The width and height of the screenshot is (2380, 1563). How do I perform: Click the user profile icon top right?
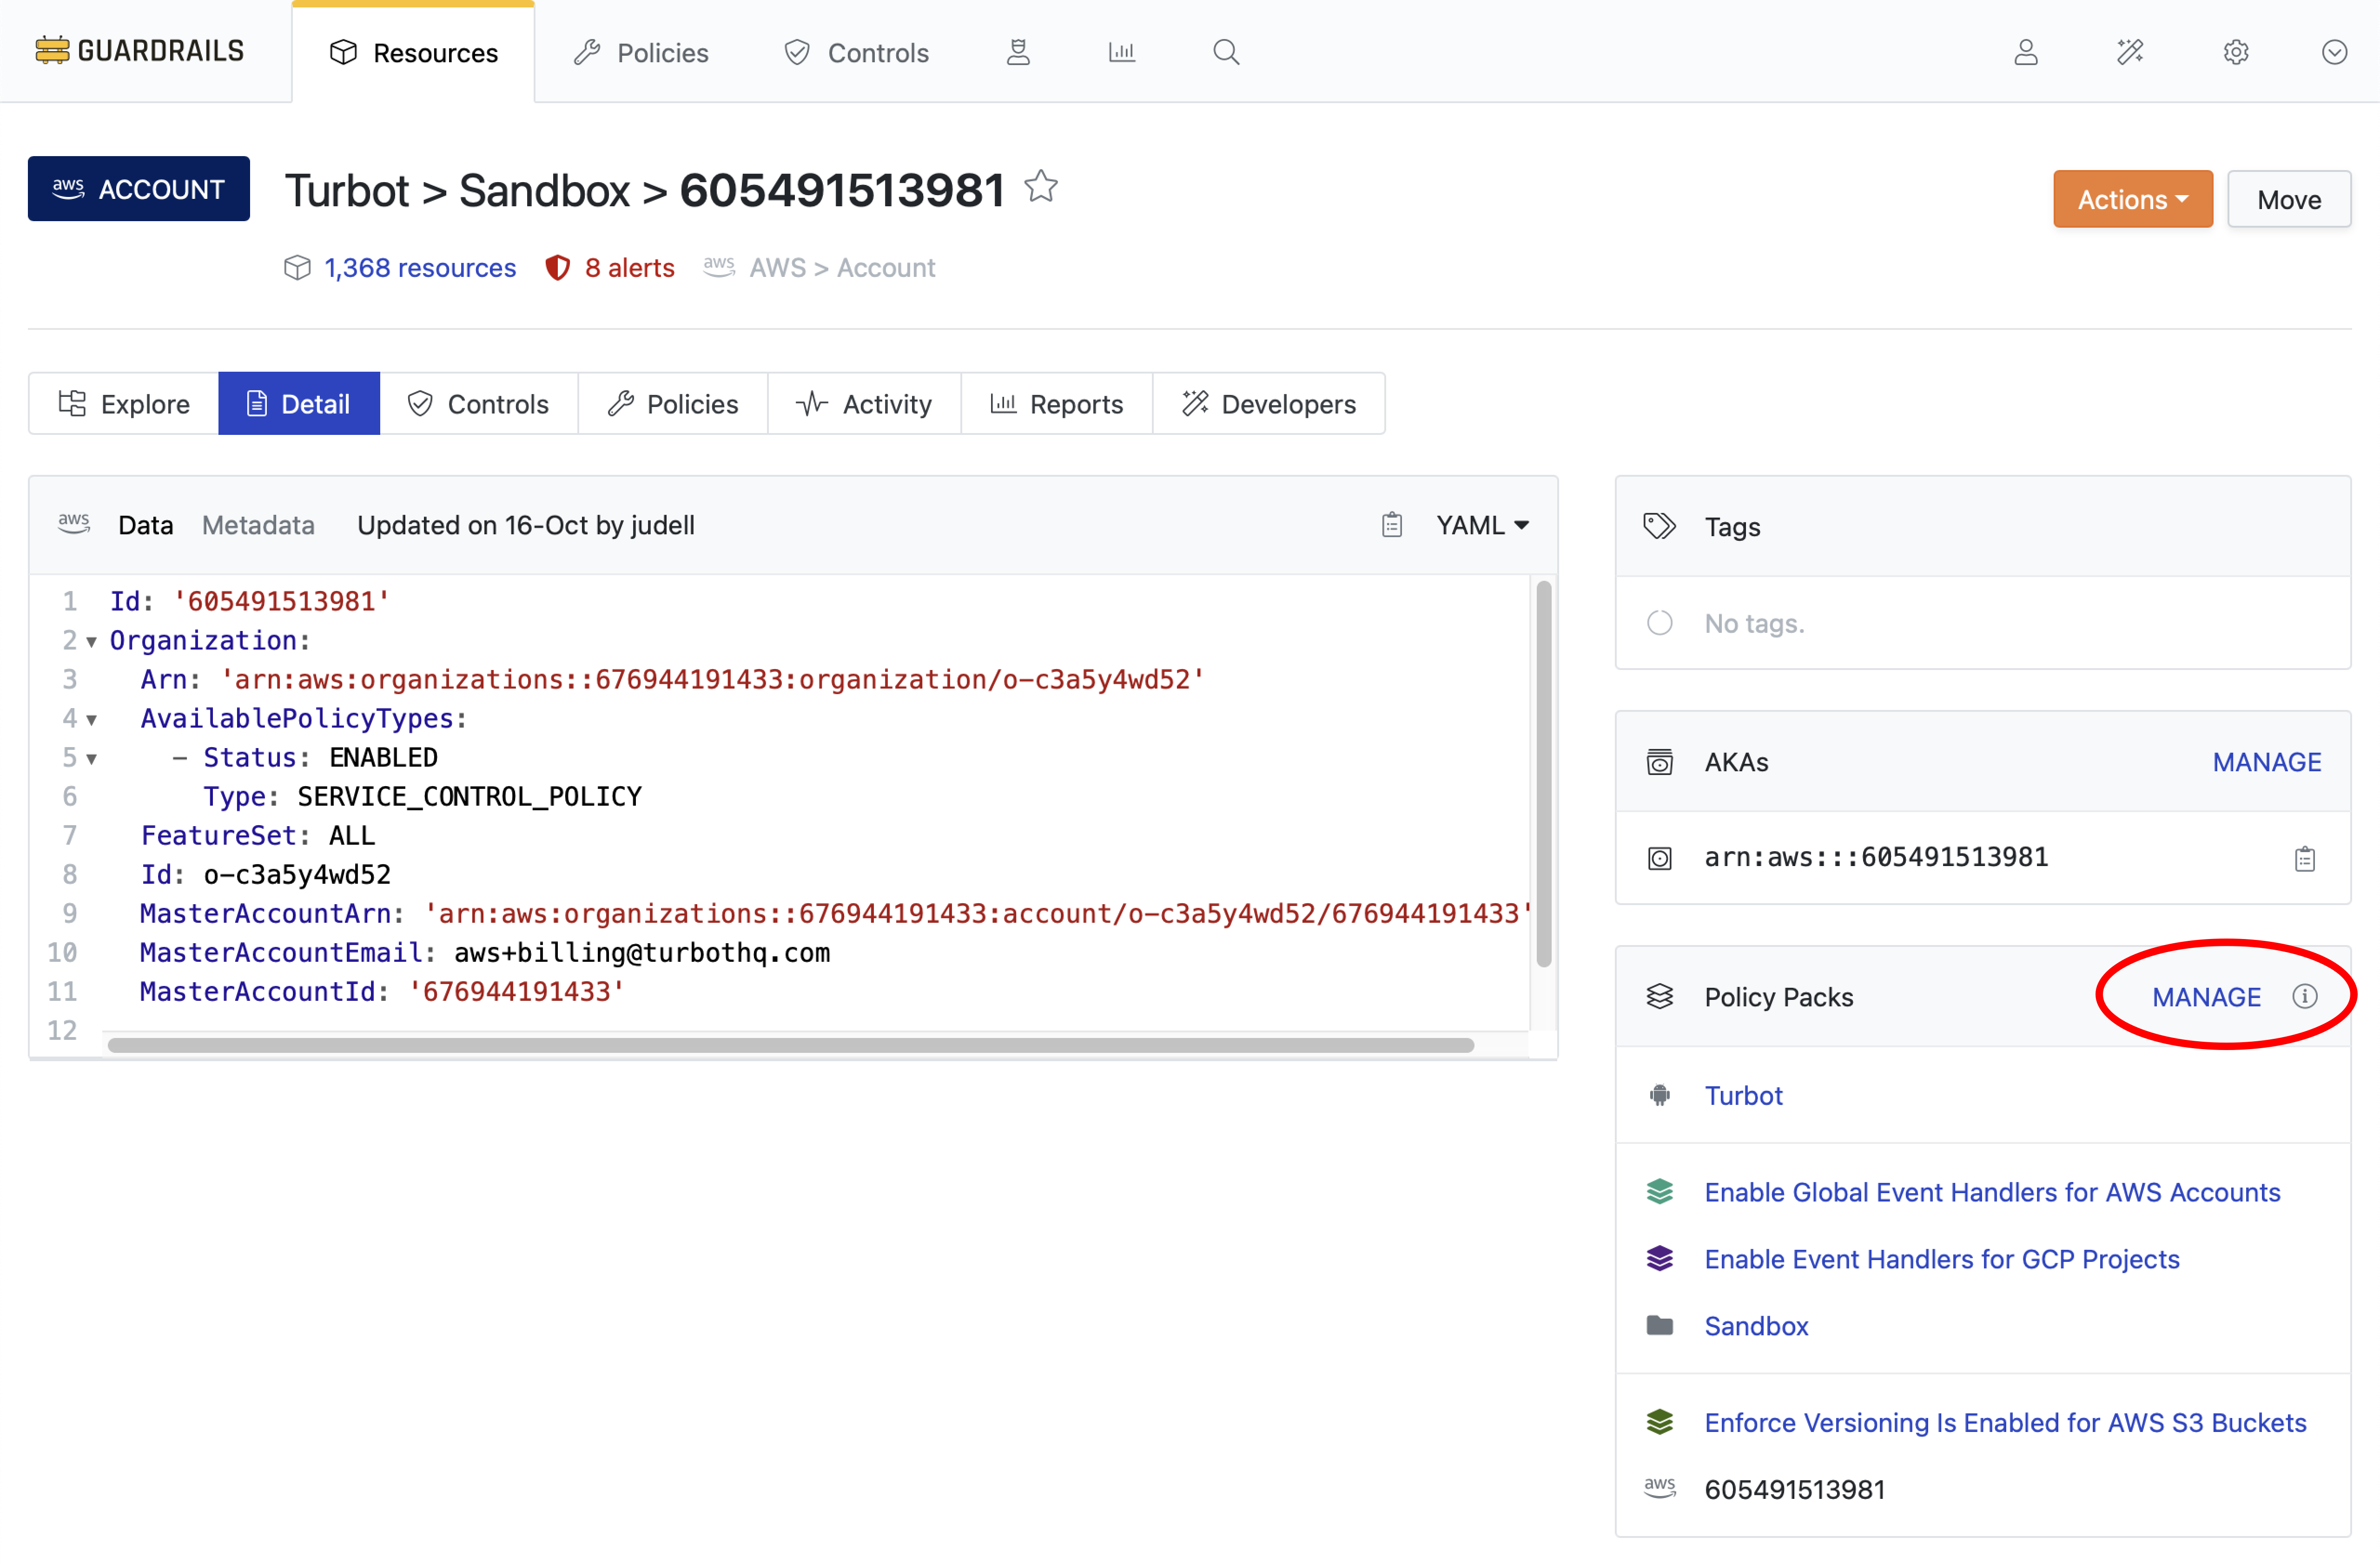point(2026,52)
